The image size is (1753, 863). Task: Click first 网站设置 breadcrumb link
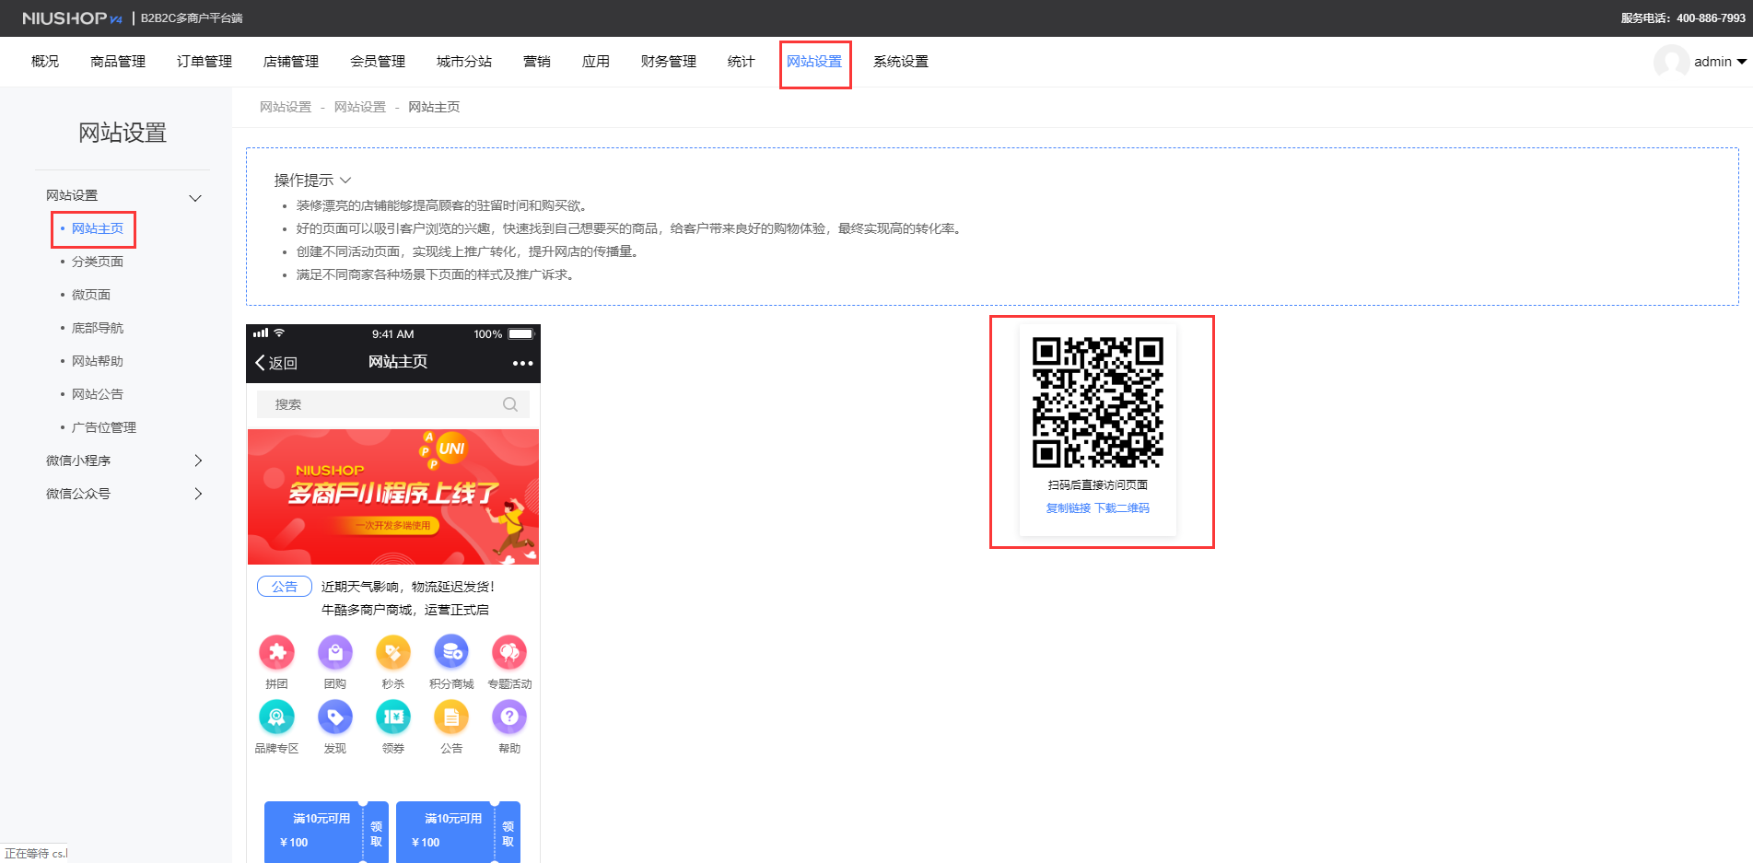click(x=286, y=107)
